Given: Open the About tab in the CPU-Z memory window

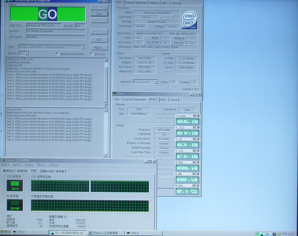Looking at the screenshot, I should tap(174, 100).
